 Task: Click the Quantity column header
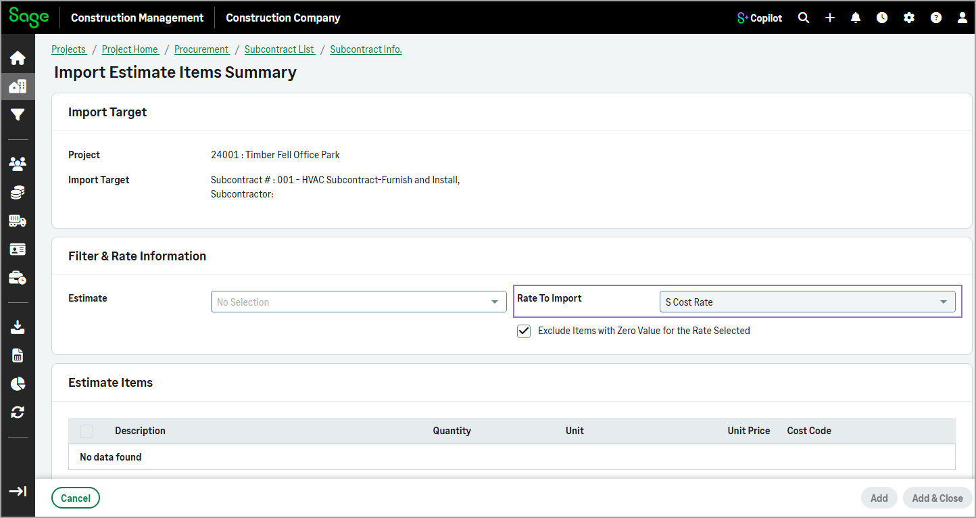coord(452,431)
